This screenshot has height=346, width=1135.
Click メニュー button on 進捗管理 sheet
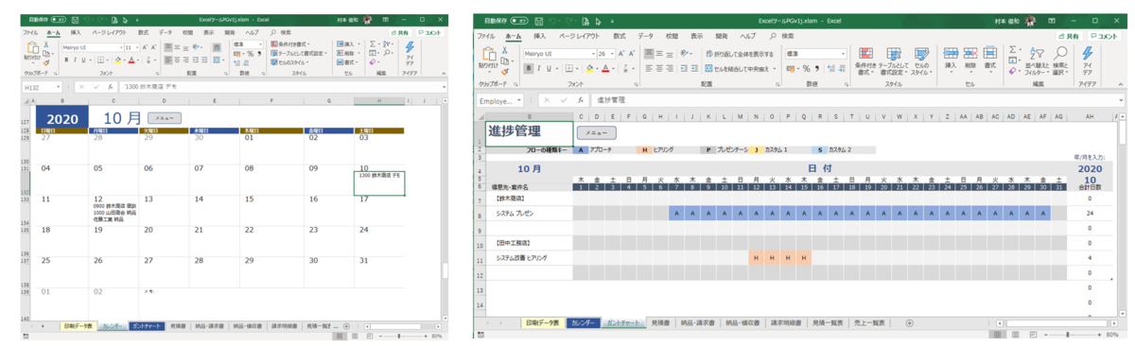pos(596,132)
